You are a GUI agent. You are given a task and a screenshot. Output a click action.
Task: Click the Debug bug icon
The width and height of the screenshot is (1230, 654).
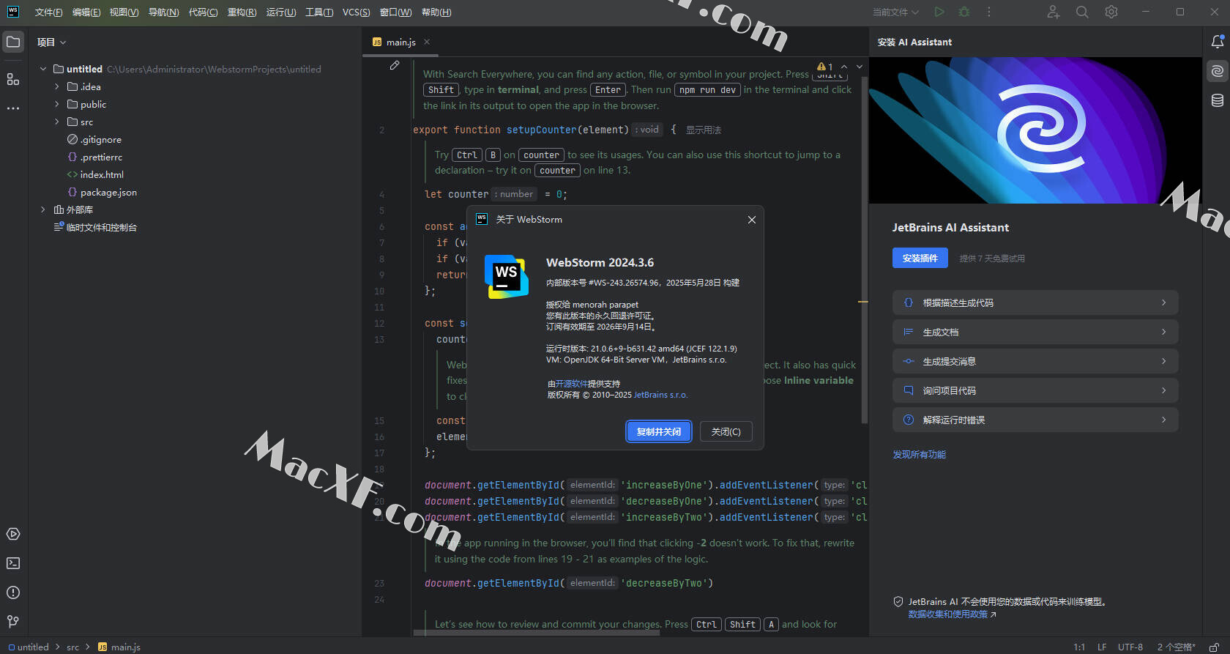pos(964,12)
